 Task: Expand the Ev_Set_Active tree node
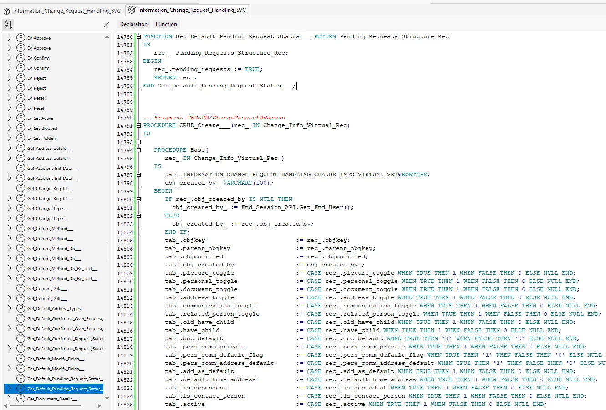click(10, 118)
